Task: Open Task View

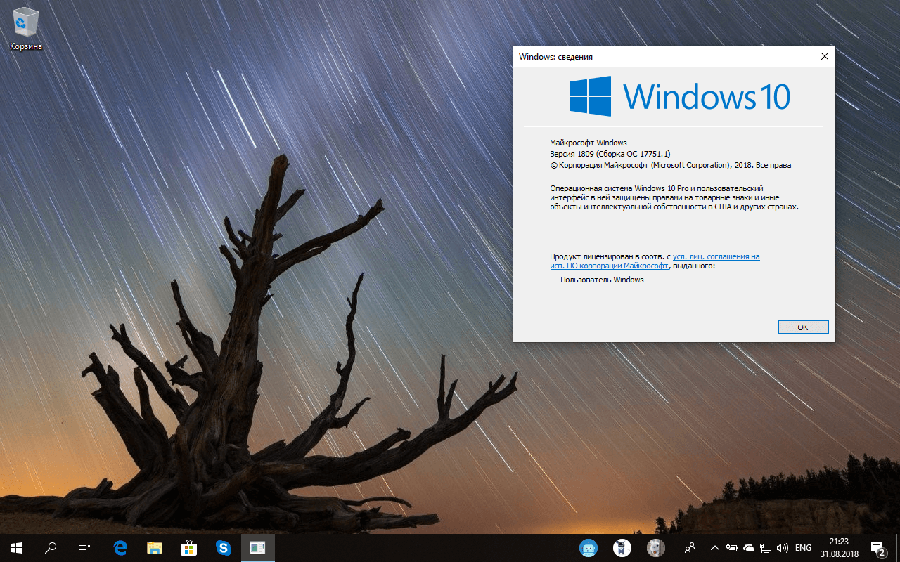Action: [x=84, y=548]
